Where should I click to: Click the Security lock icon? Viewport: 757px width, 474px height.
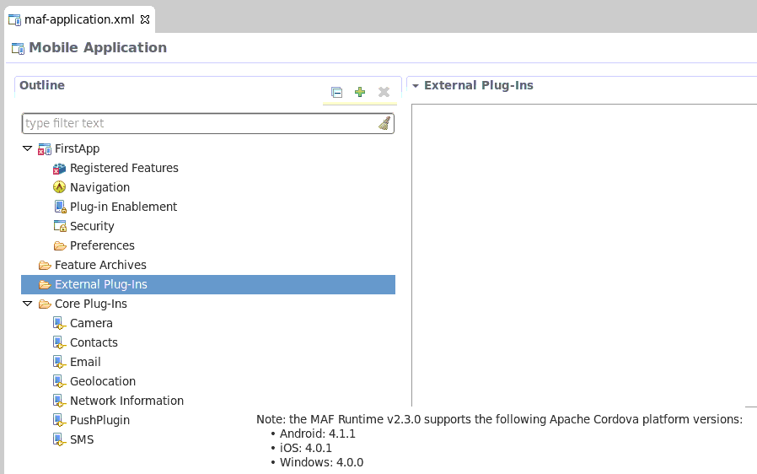coord(60,226)
